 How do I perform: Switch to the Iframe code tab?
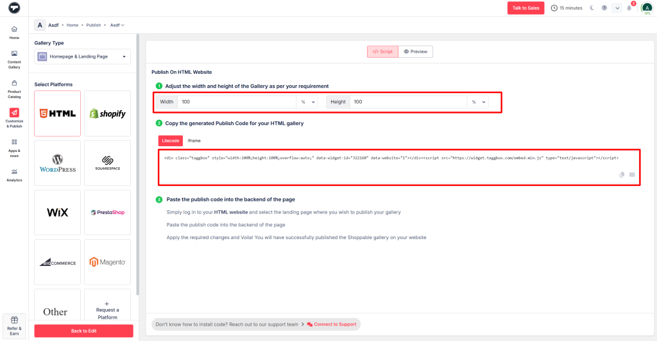pos(194,140)
